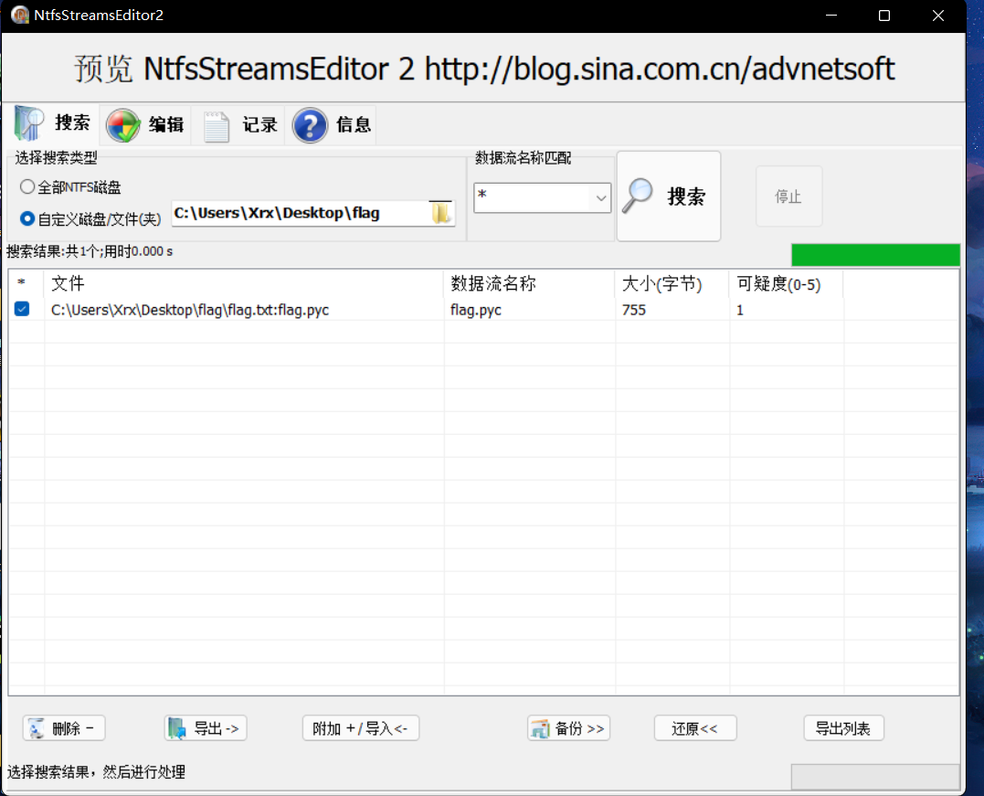Click the 导出 -> button

click(x=206, y=728)
